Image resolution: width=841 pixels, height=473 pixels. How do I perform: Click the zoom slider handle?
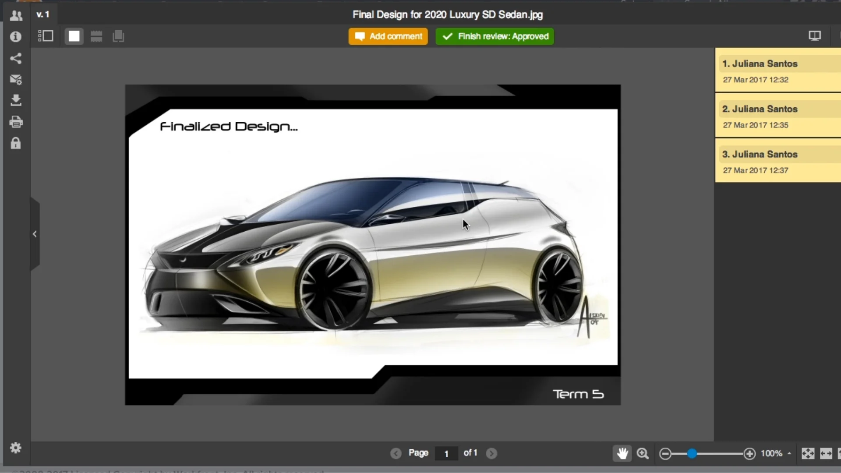[x=692, y=453]
